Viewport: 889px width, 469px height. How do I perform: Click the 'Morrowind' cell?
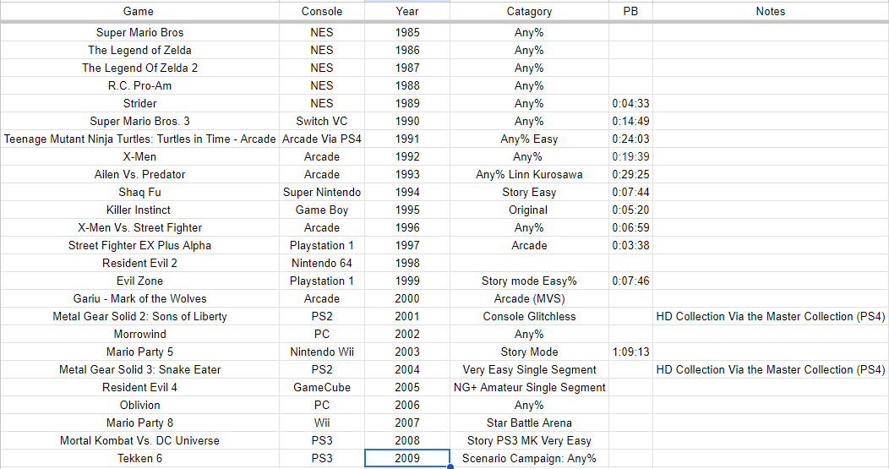pos(139,334)
